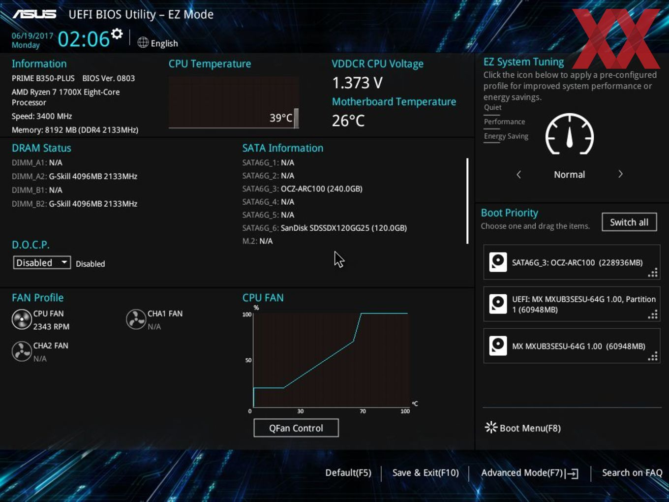Click the PRIME B350-PLUS board name
Image resolution: width=669 pixels, height=502 pixels.
click(x=43, y=78)
